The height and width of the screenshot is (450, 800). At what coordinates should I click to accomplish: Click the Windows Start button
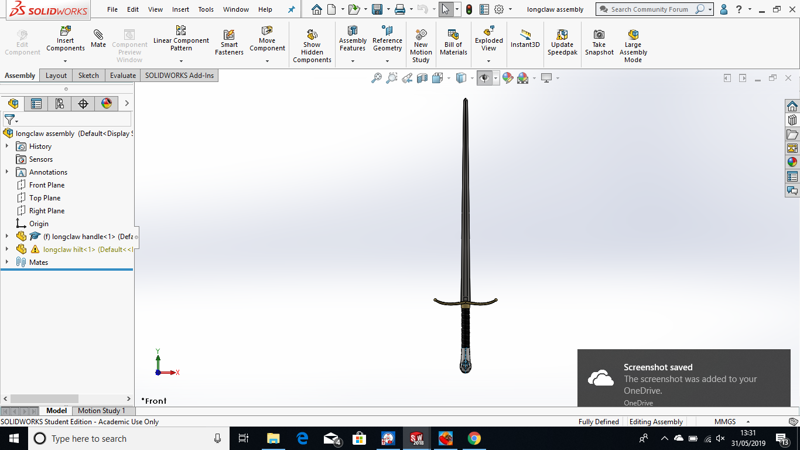tap(13, 438)
